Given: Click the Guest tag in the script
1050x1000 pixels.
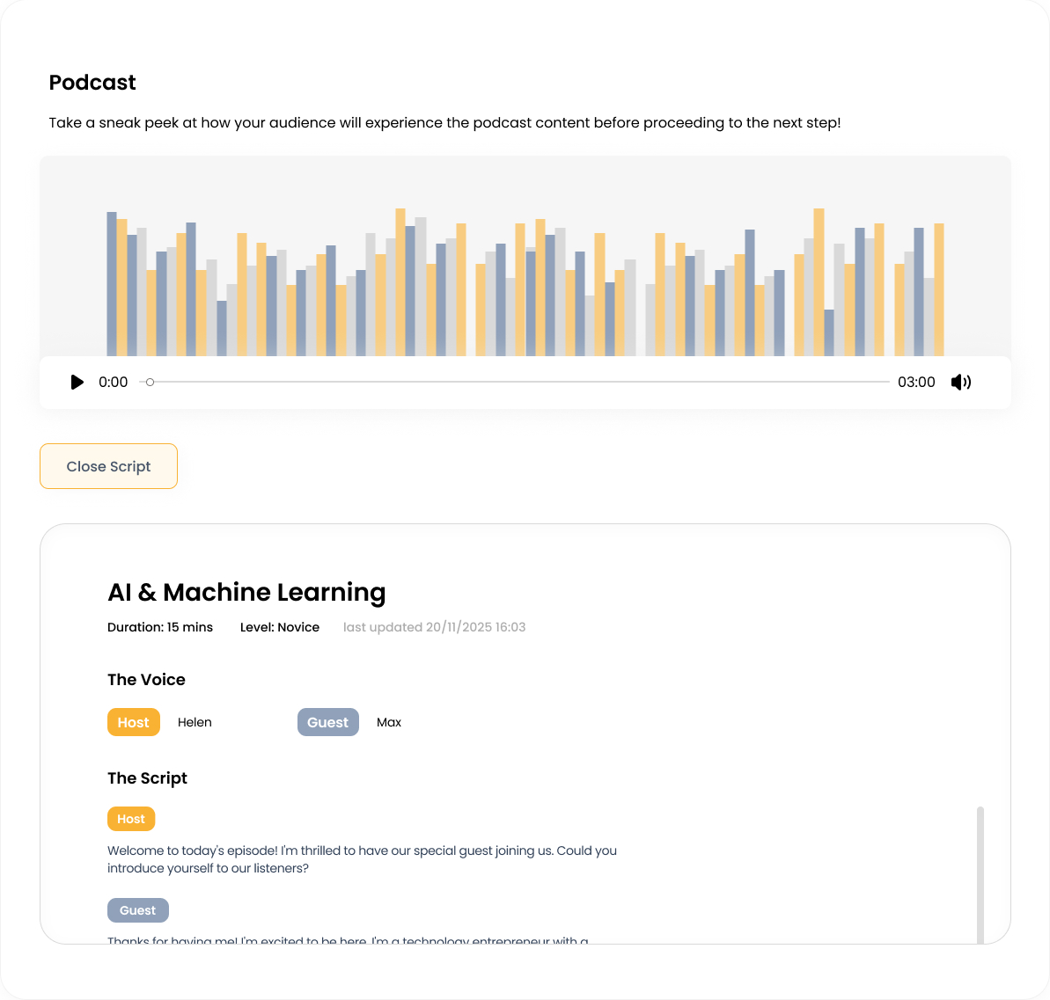Looking at the screenshot, I should pyautogui.click(x=138, y=910).
